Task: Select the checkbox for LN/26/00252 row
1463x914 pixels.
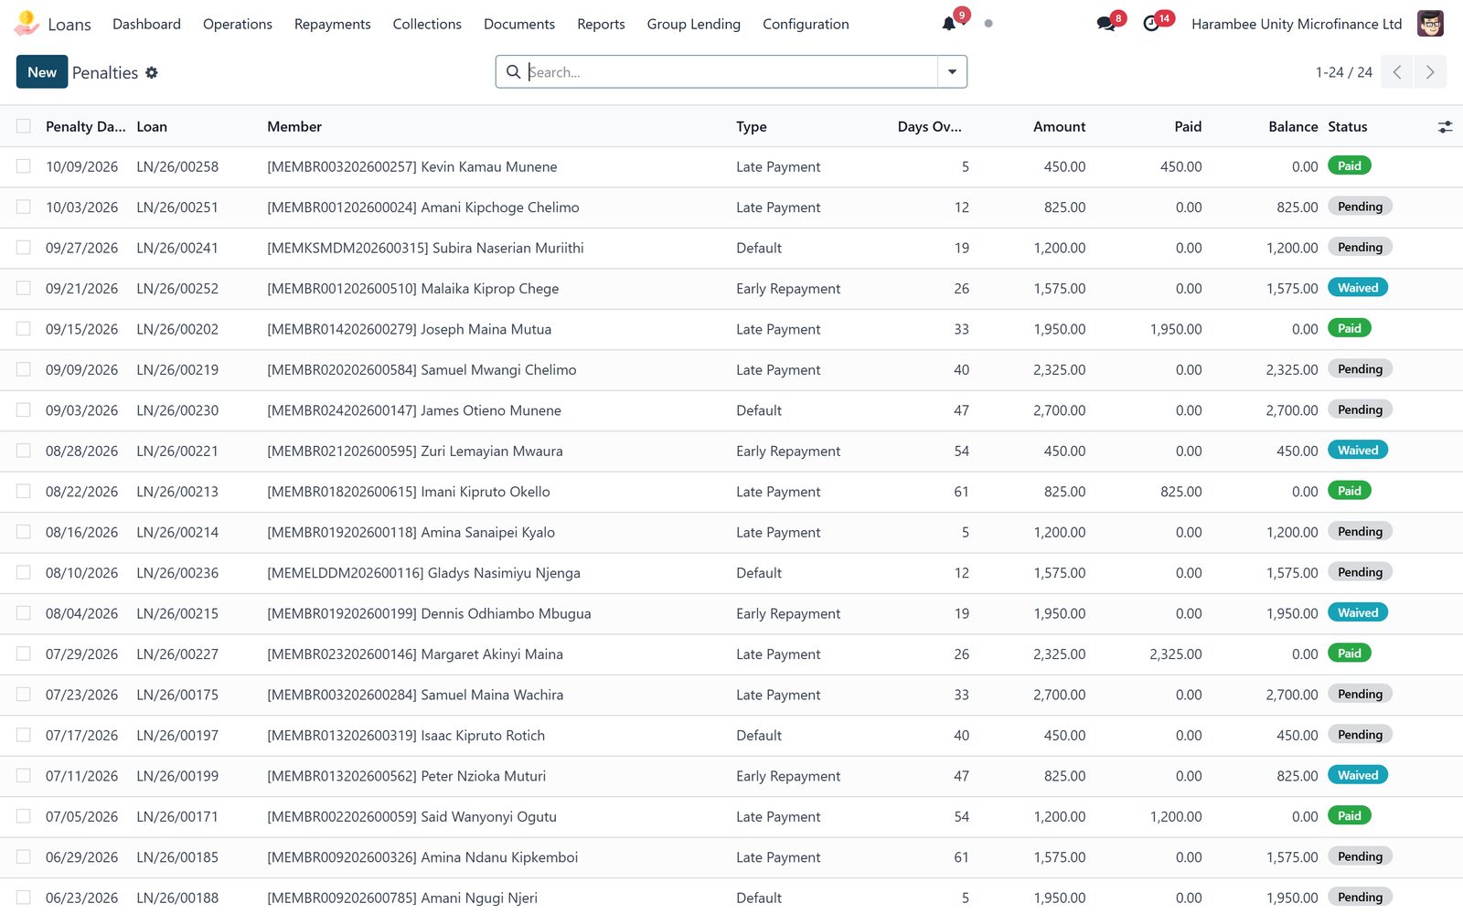Action: [x=24, y=288]
